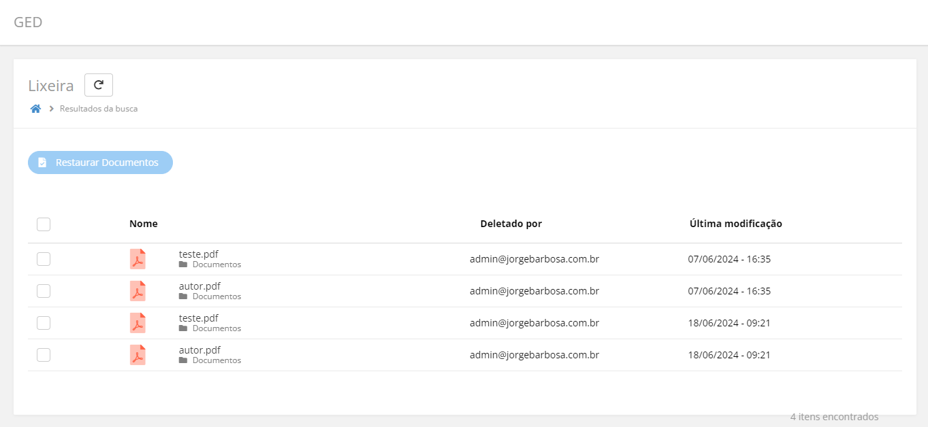The height and width of the screenshot is (427, 928).
Task: Sort by the Nome column header
Action: tap(143, 224)
